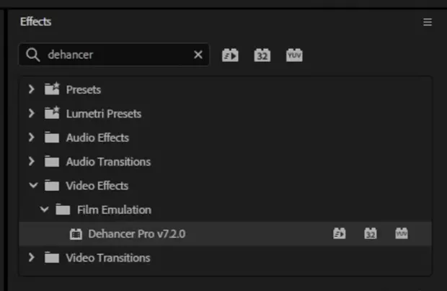The image size is (447, 291).
Task: Click the accelerated badge on Dehancer Pro row
Action: [x=340, y=233]
